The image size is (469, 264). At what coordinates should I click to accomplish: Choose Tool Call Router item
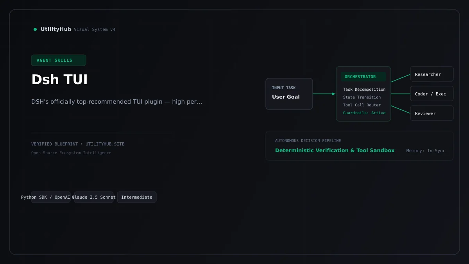(362, 105)
